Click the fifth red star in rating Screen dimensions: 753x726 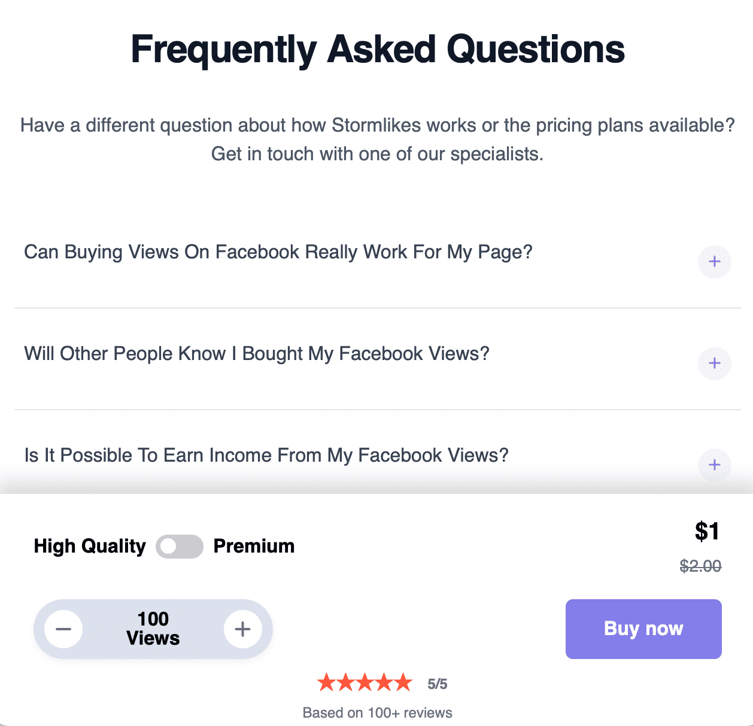(x=404, y=682)
